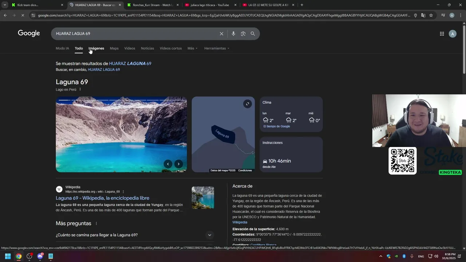View site information icon in address bar
This screenshot has width=466, height=262.
(33, 15)
